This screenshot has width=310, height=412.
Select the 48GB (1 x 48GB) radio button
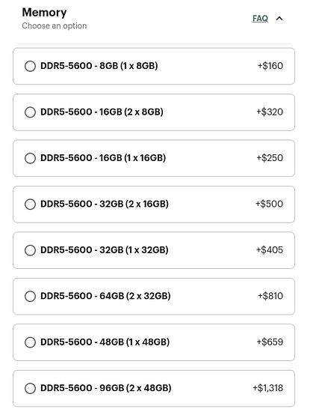click(x=30, y=342)
